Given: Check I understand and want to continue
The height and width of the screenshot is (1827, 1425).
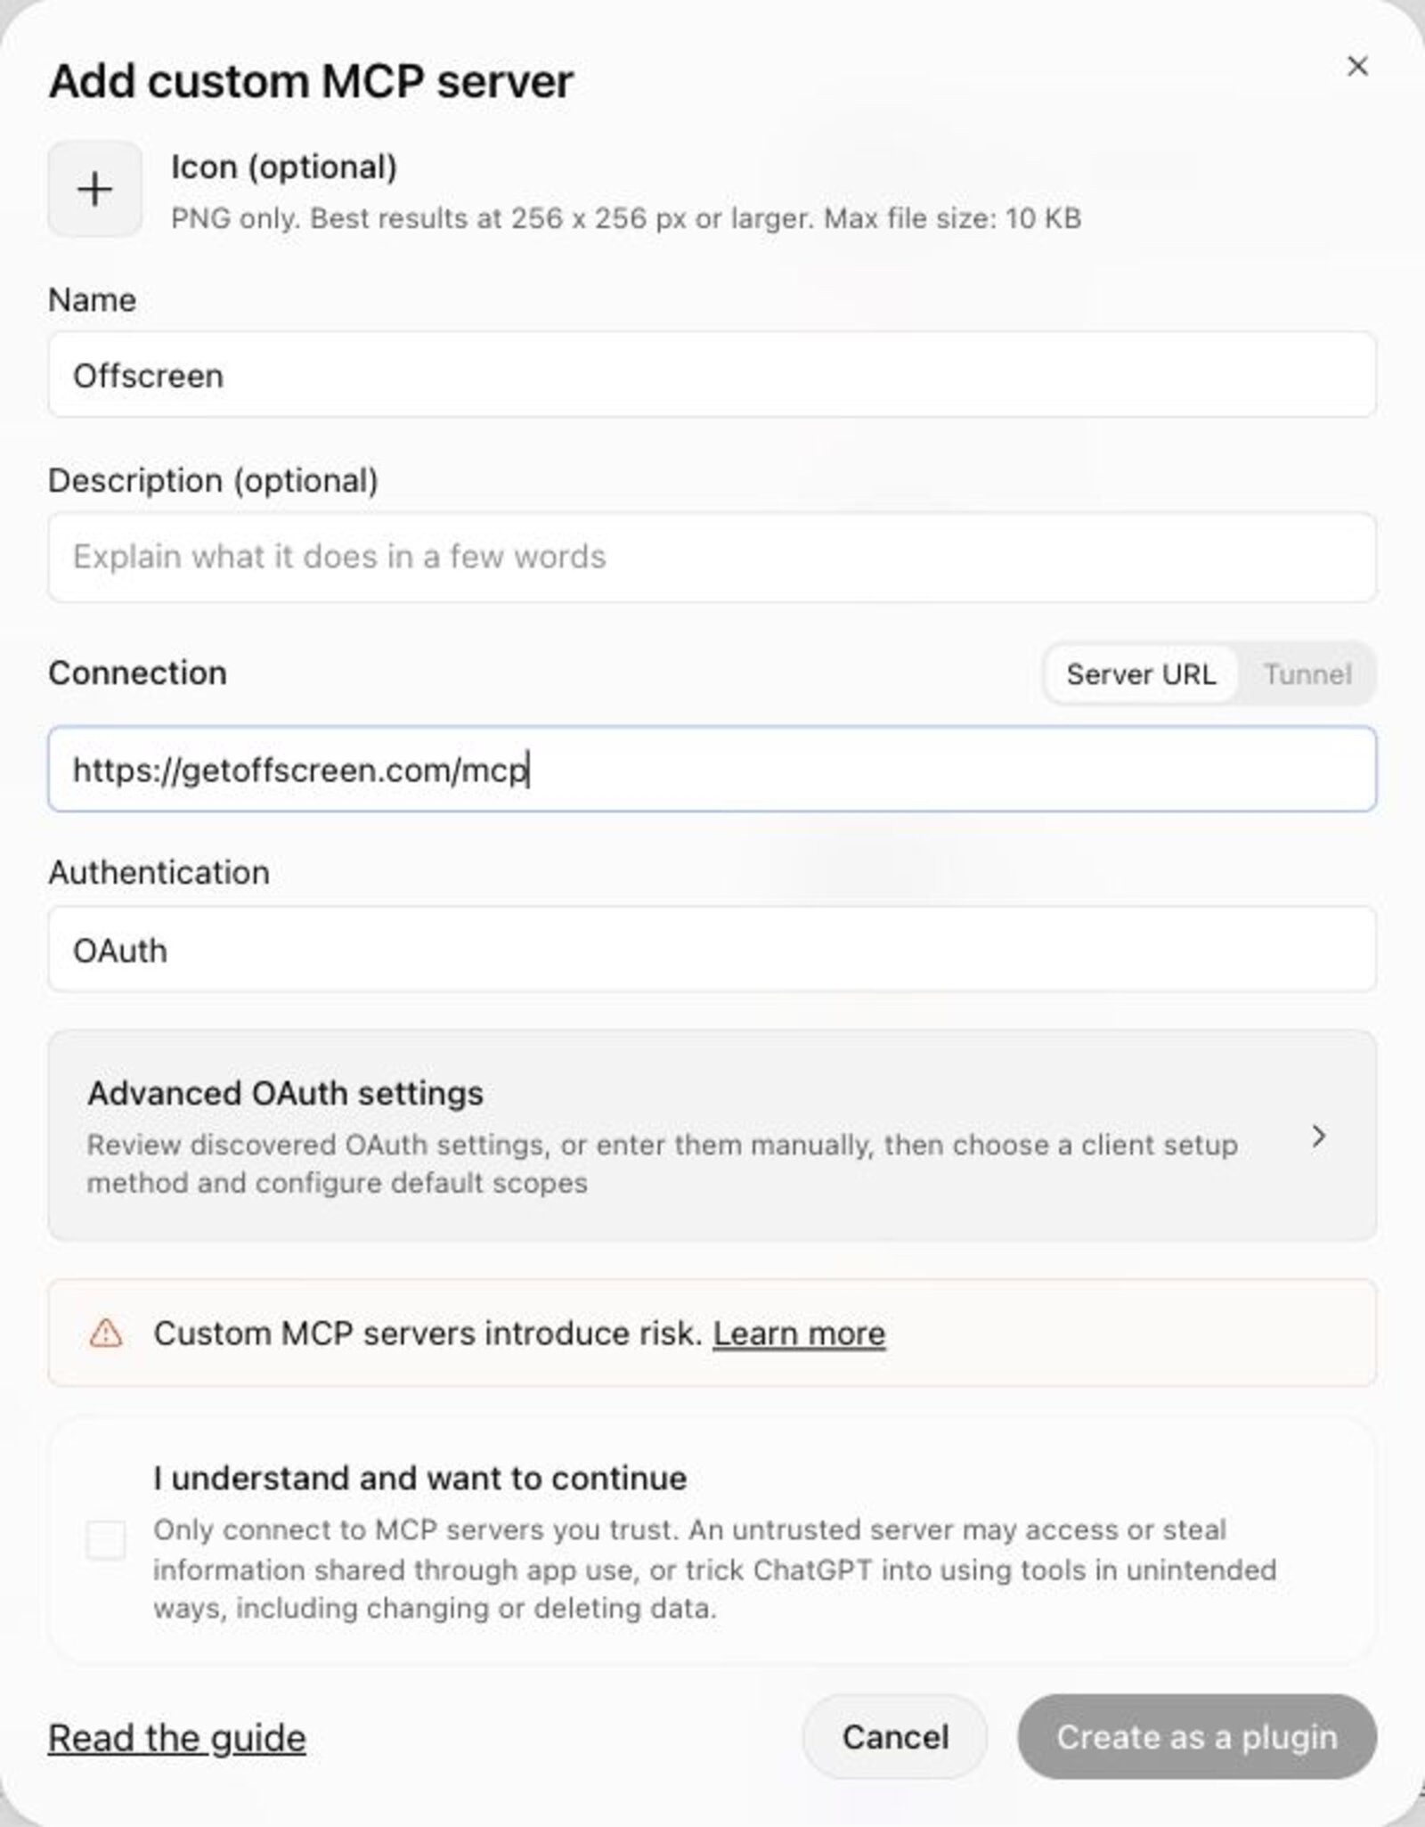Looking at the screenshot, I should tap(106, 1540).
